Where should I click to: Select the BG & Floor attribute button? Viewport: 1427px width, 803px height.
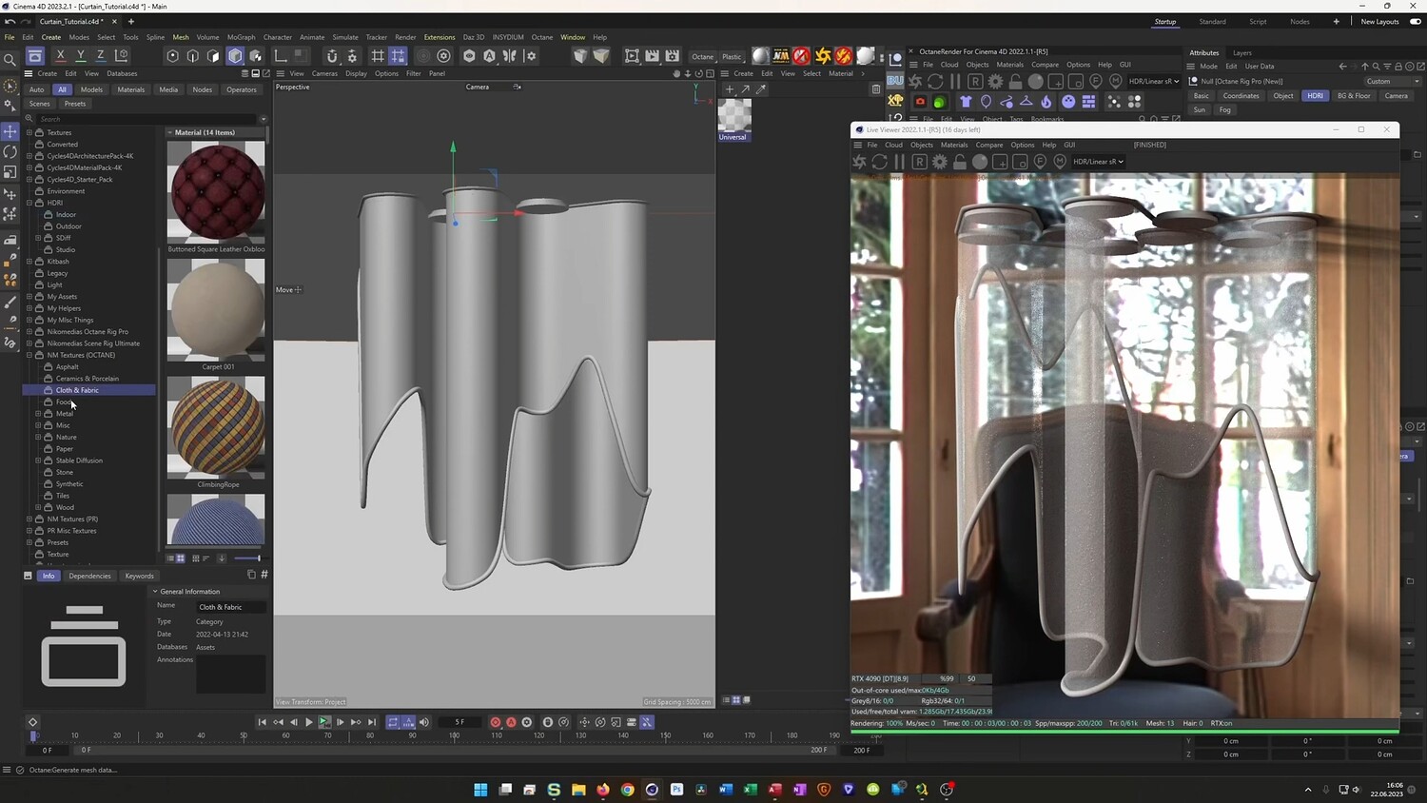point(1354,96)
